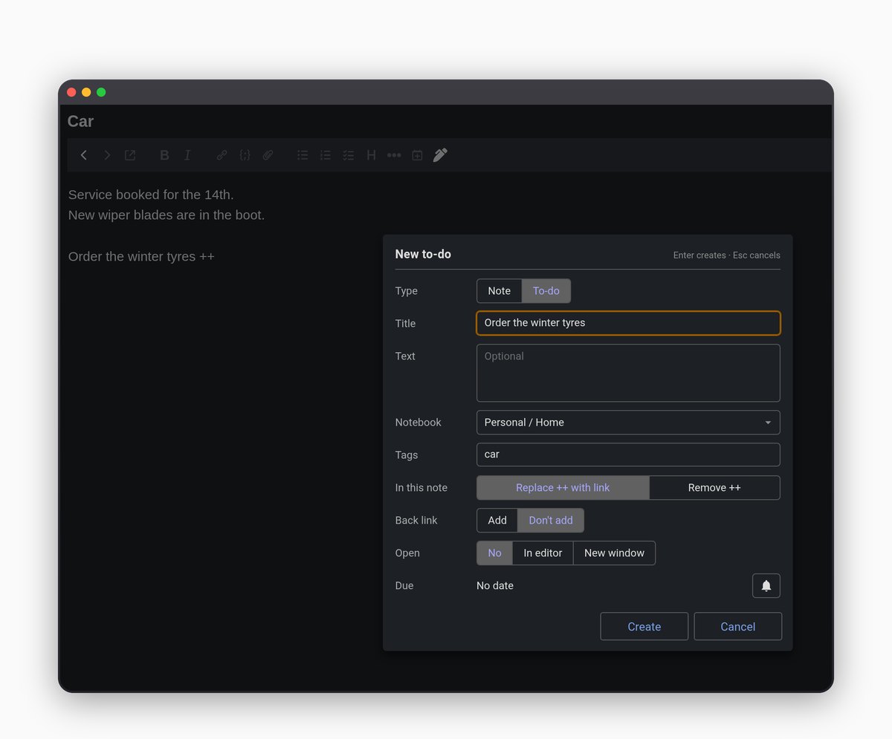
Task: Click the Cancel button
Action: [x=738, y=627]
